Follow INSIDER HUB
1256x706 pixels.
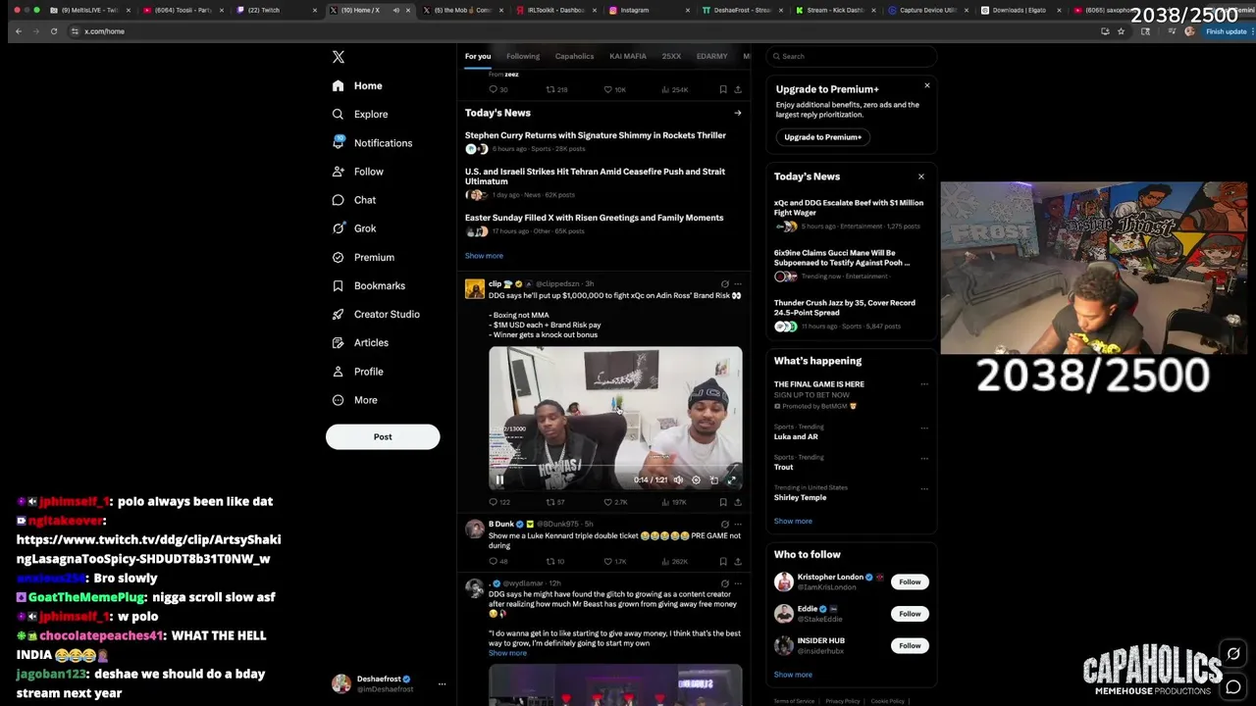(x=910, y=645)
